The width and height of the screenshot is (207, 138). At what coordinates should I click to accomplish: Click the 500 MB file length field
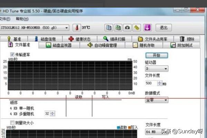coord(151,83)
